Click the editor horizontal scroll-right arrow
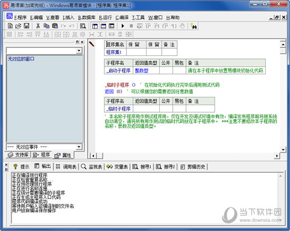The image size is (290, 231). [x=277, y=156]
